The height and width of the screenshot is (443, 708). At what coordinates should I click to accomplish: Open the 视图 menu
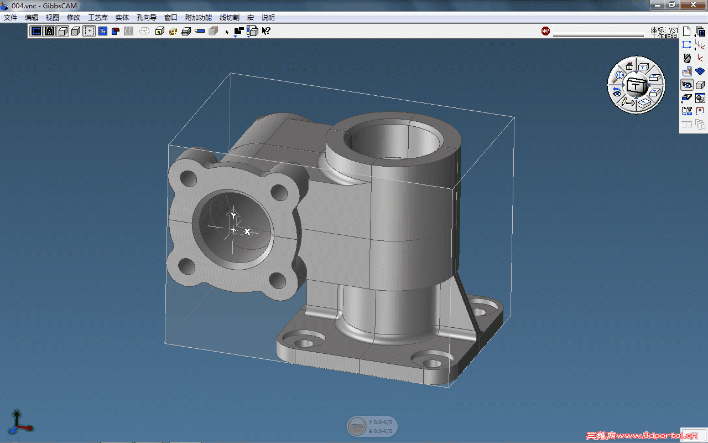click(53, 18)
